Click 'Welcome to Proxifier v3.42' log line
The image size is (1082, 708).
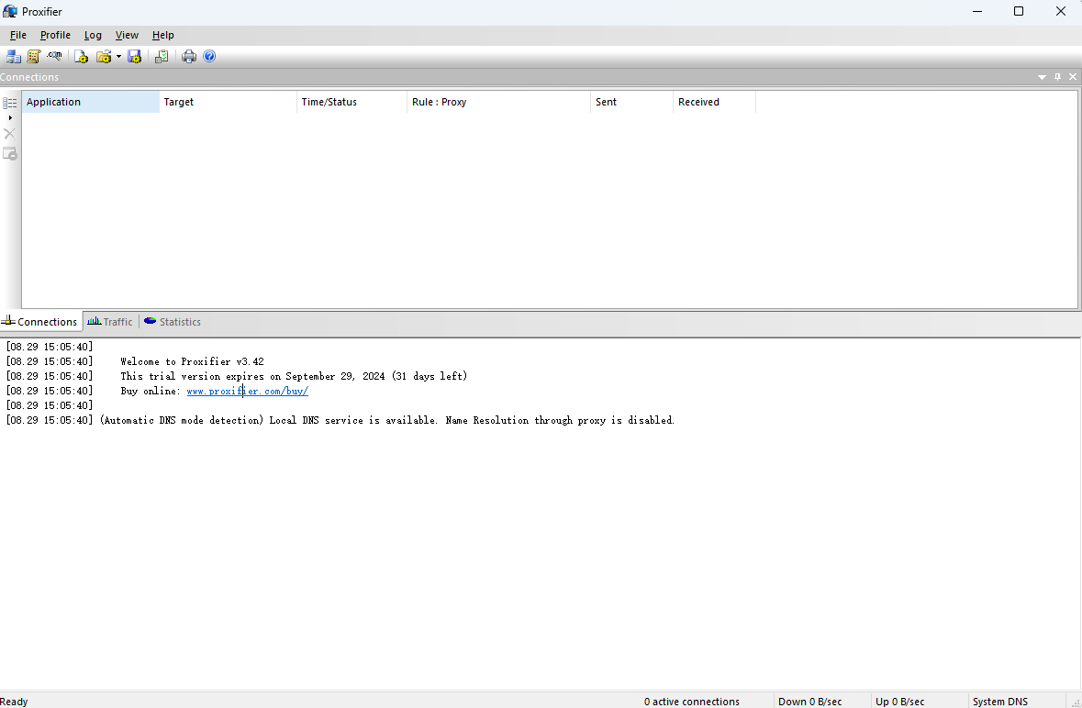(x=192, y=361)
